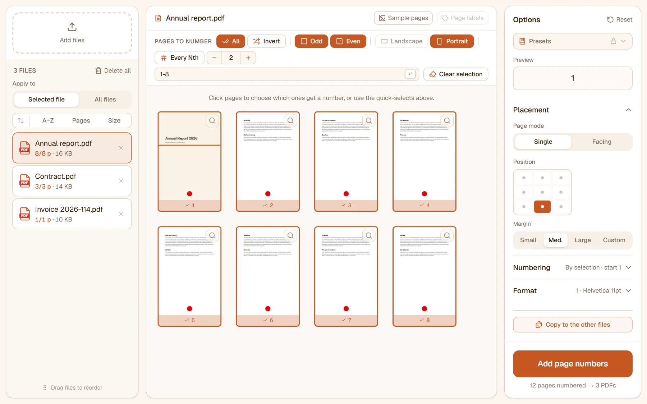Select the page 5 thumbnail

pos(189,276)
